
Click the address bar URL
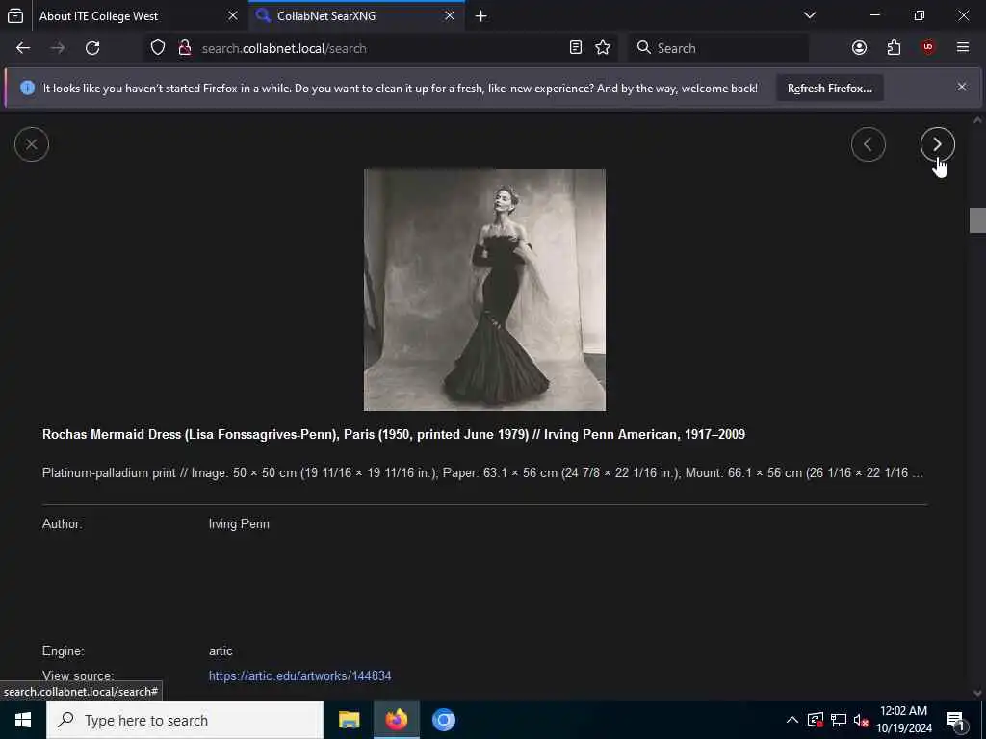pyautogui.click(x=284, y=48)
